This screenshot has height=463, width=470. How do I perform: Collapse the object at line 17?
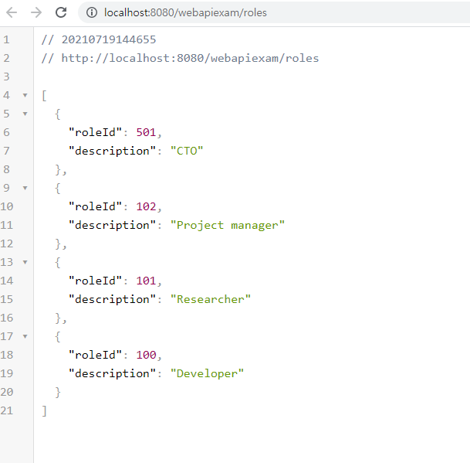point(25,336)
